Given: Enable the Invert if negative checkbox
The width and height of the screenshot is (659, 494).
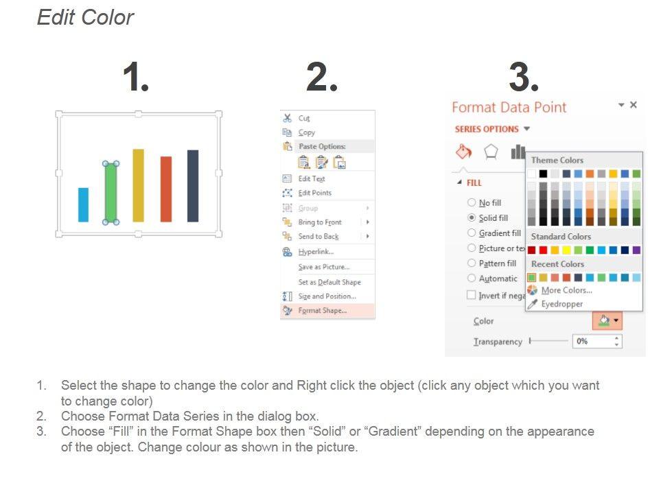Looking at the screenshot, I should pyautogui.click(x=472, y=295).
